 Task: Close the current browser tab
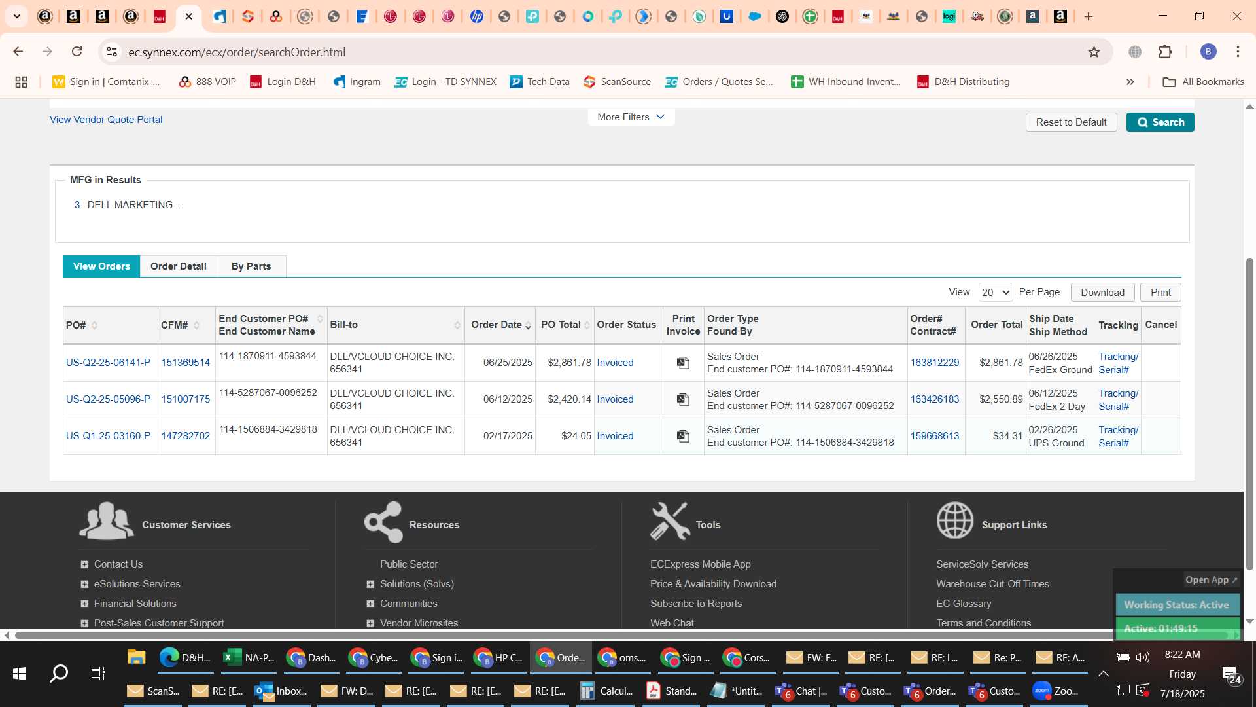tap(189, 16)
